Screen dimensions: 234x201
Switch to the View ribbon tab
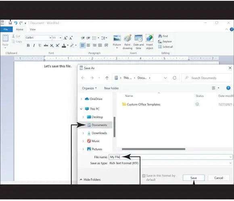(33, 29)
